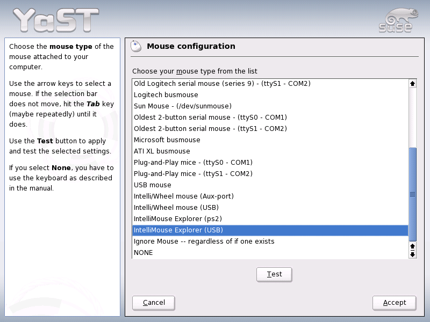Viewport: 430px width, 322px height.
Task: Select Old Logitech serial mouse (ttyS1 - COM2)
Action: click(x=270, y=84)
